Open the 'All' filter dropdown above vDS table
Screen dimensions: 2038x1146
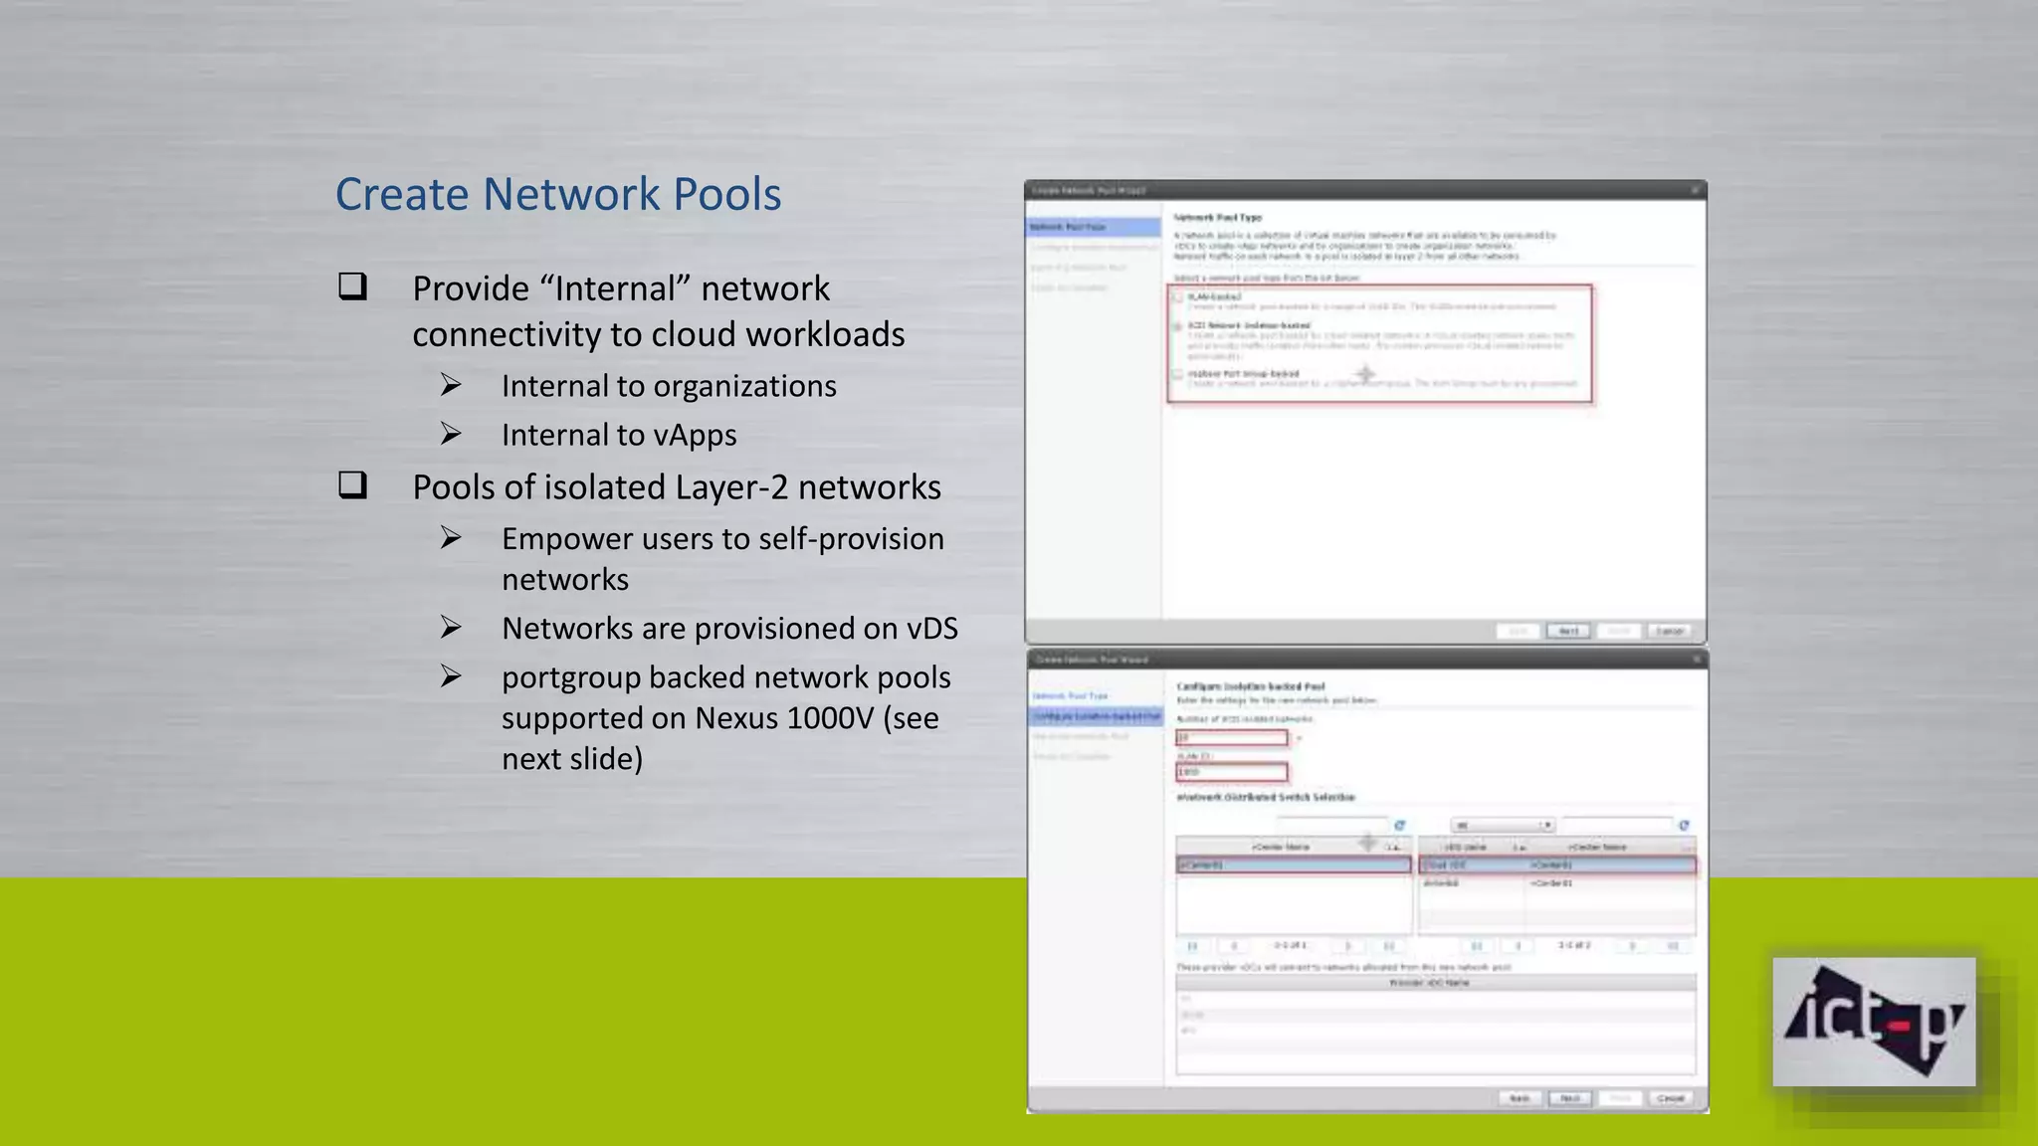(x=1502, y=826)
